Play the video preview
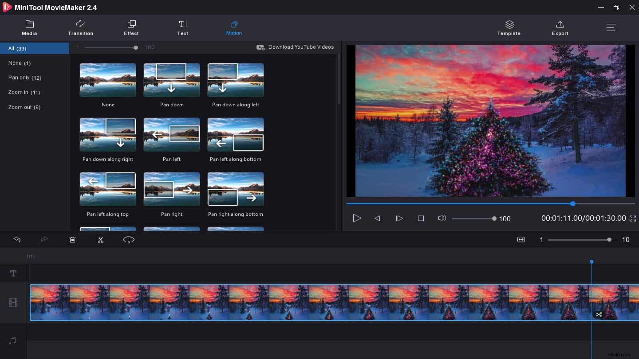 [357, 218]
